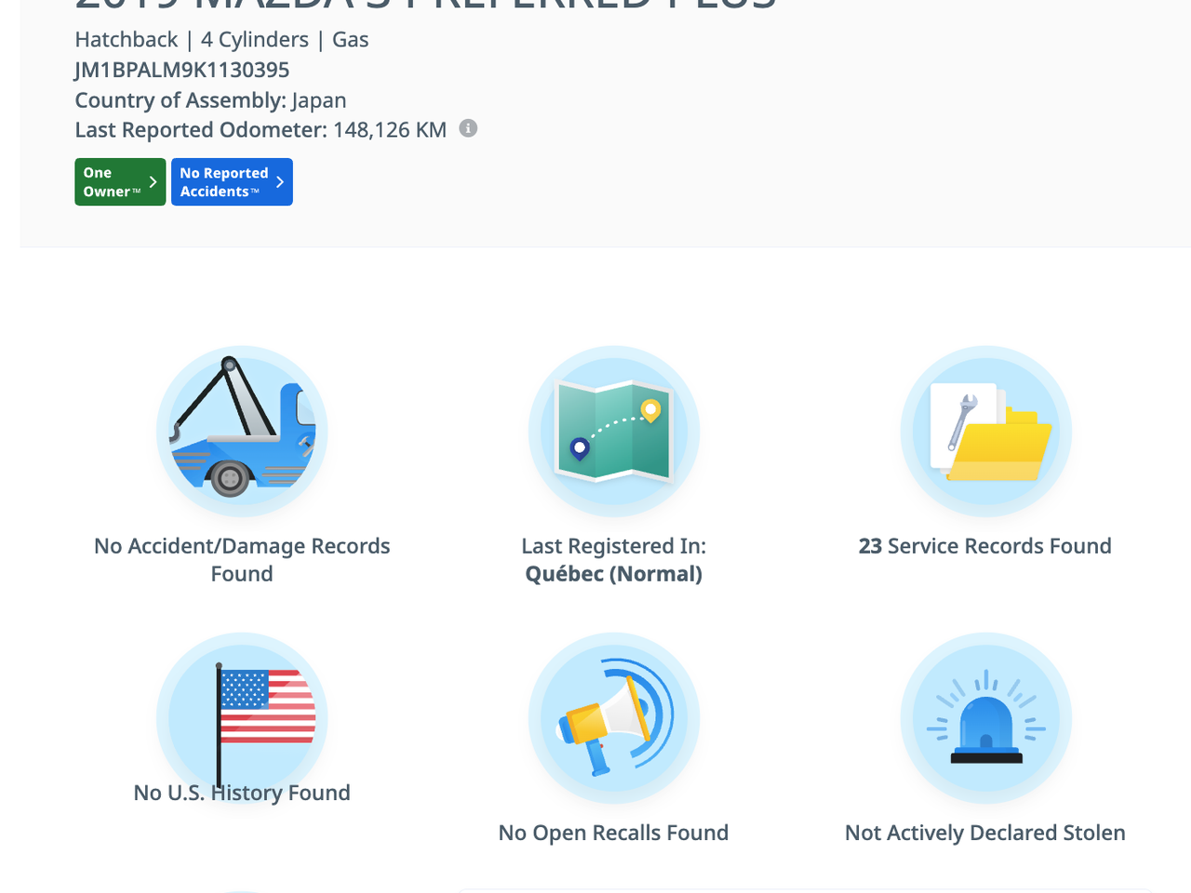The height and width of the screenshot is (893, 1191).
Task: Click the Last Registered In label
Action: click(x=613, y=546)
